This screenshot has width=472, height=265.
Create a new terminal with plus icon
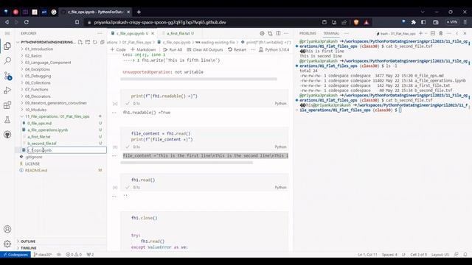click(x=421, y=33)
